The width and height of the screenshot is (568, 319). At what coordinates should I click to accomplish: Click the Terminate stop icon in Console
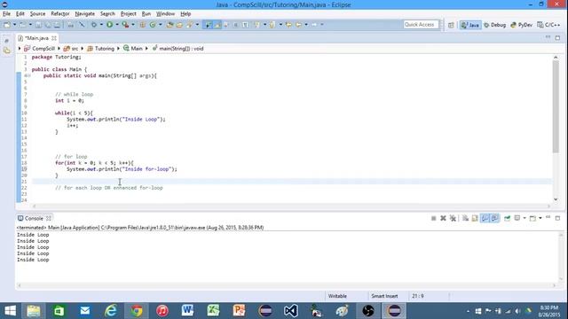434,218
